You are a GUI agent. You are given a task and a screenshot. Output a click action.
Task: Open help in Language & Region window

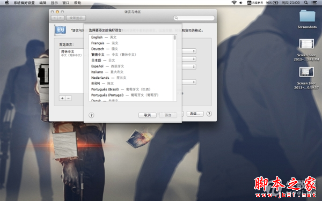[209, 114]
